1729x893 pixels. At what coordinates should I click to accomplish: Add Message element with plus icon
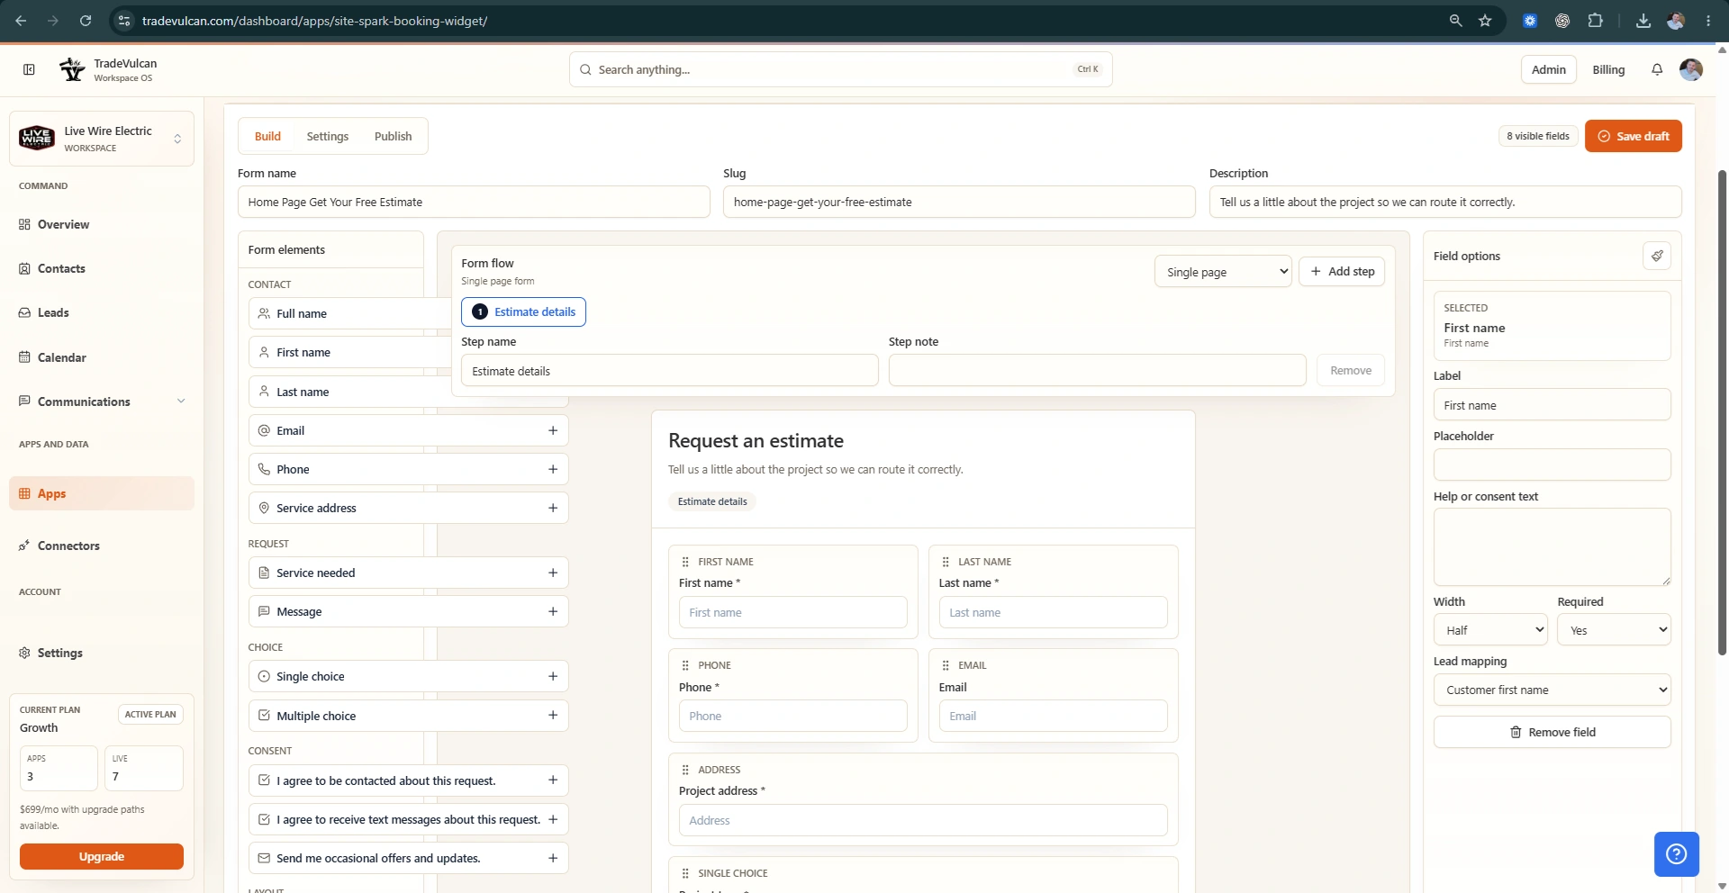tap(553, 611)
